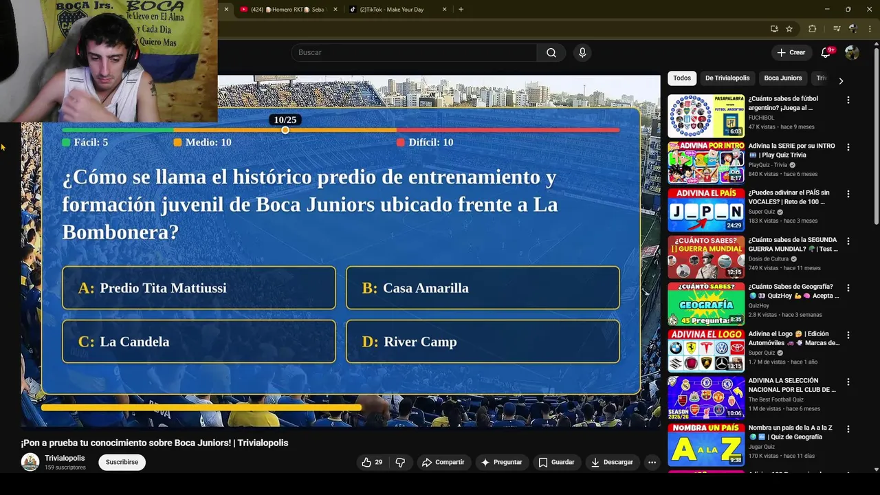Open options for '¿Puedes adivinar el PAÍS sin VOCALES?'
Image resolution: width=880 pixels, height=495 pixels.
848,194
